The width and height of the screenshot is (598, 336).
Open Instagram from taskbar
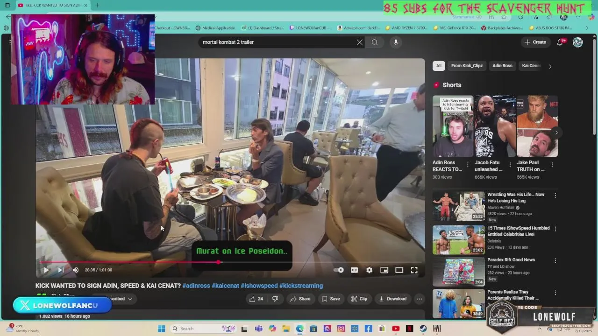341,329
